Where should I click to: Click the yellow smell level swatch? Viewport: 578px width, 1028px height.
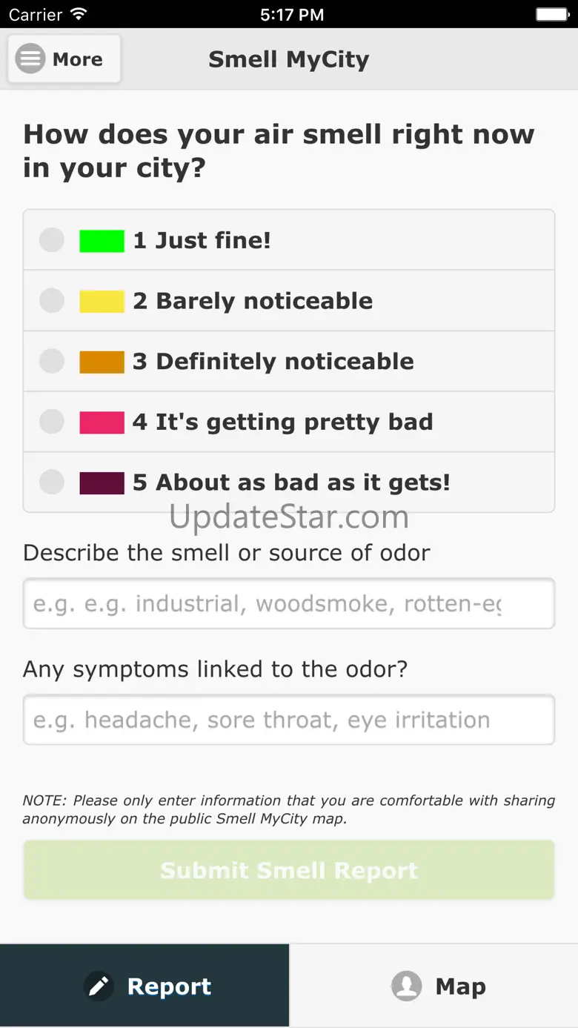click(x=102, y=302)
